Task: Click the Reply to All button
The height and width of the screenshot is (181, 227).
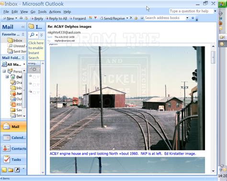Action: (57, 18)
